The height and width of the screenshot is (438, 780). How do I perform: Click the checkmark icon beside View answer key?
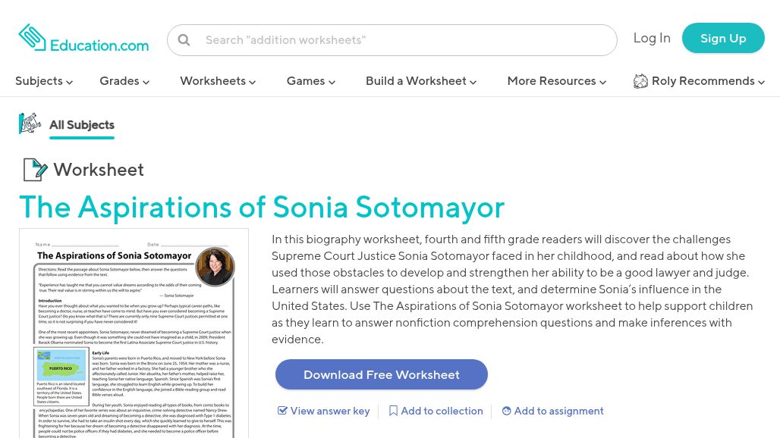pos(282,410)
